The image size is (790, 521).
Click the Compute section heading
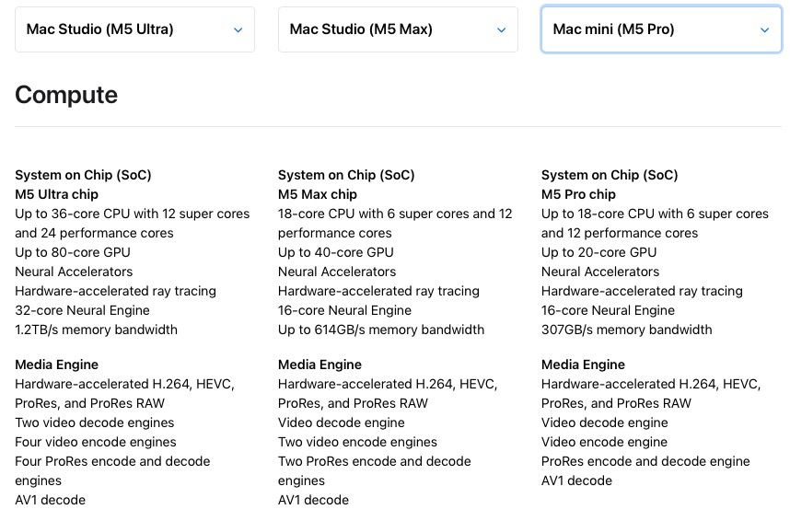click(x=66, y=95)
